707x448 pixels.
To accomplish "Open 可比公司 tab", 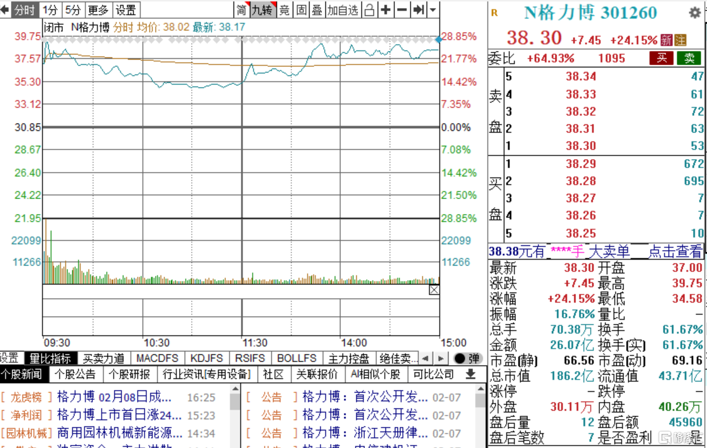I will coord(433,374).
